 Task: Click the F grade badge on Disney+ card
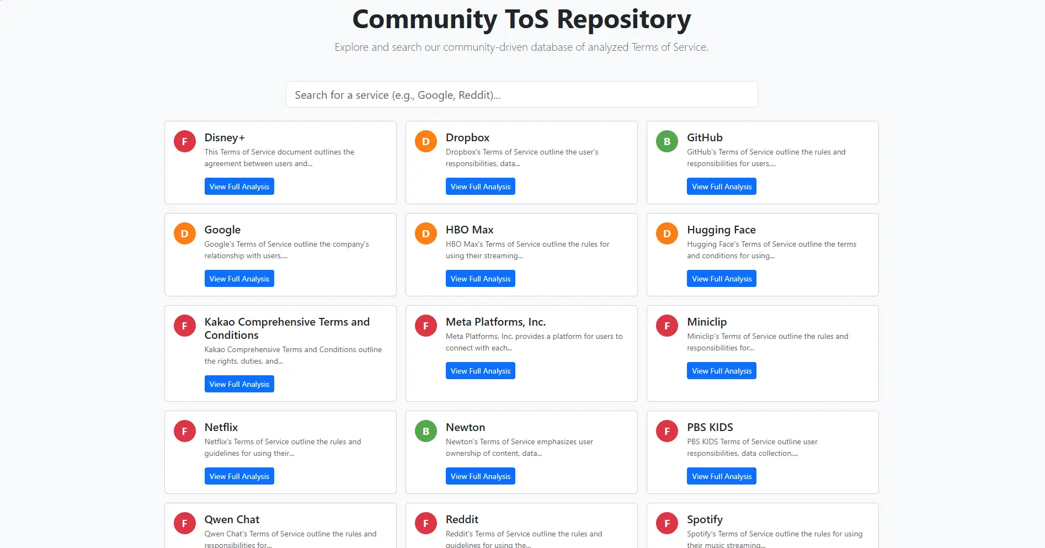pos(185,141)
